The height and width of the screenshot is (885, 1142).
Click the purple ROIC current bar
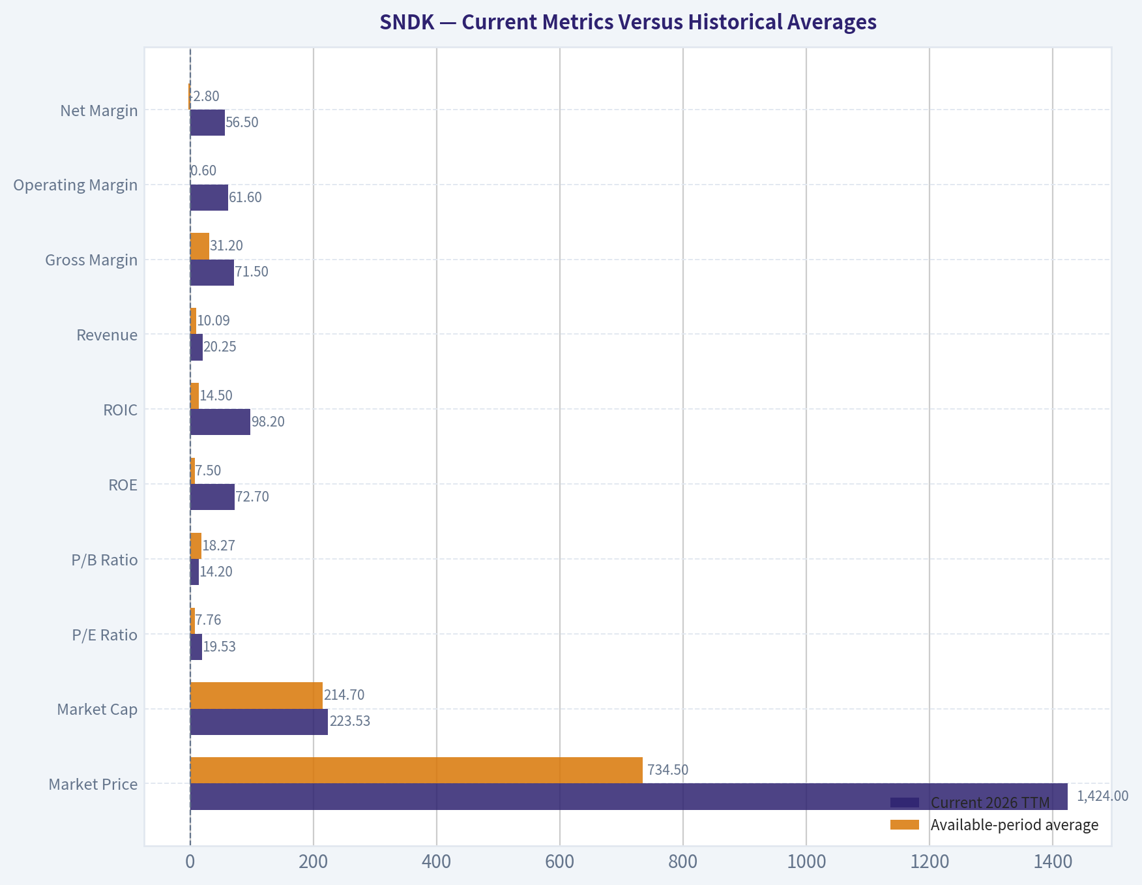[x=220, y=422]
